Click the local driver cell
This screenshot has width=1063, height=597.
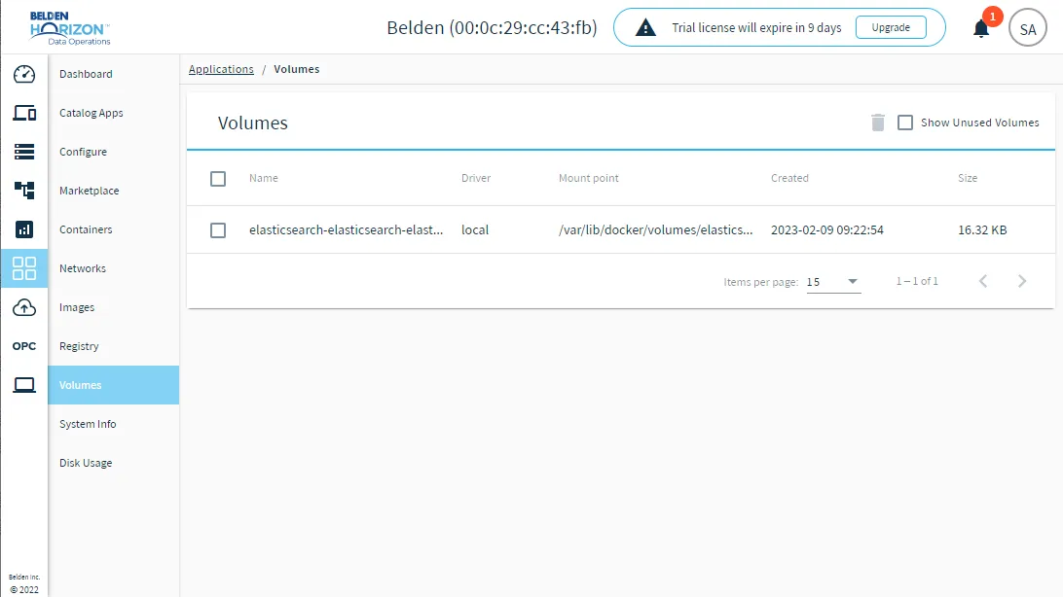[475, 230]
